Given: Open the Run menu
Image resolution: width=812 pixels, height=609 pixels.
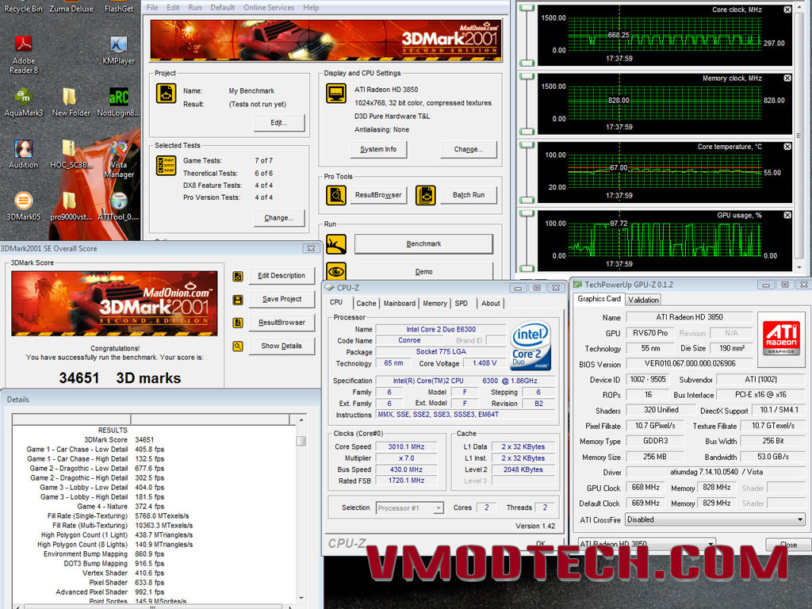Looking at the screenshot, I should pyautogui.click(x=195, y=7).
